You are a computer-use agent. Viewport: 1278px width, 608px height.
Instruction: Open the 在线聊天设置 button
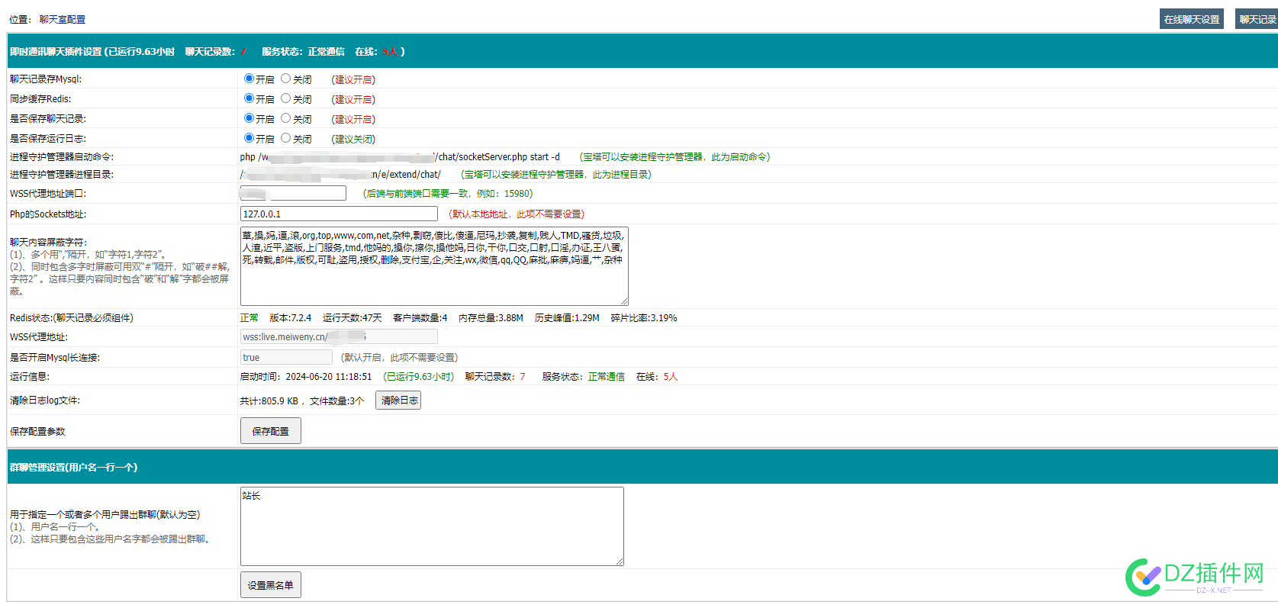tap(1191, 19)
